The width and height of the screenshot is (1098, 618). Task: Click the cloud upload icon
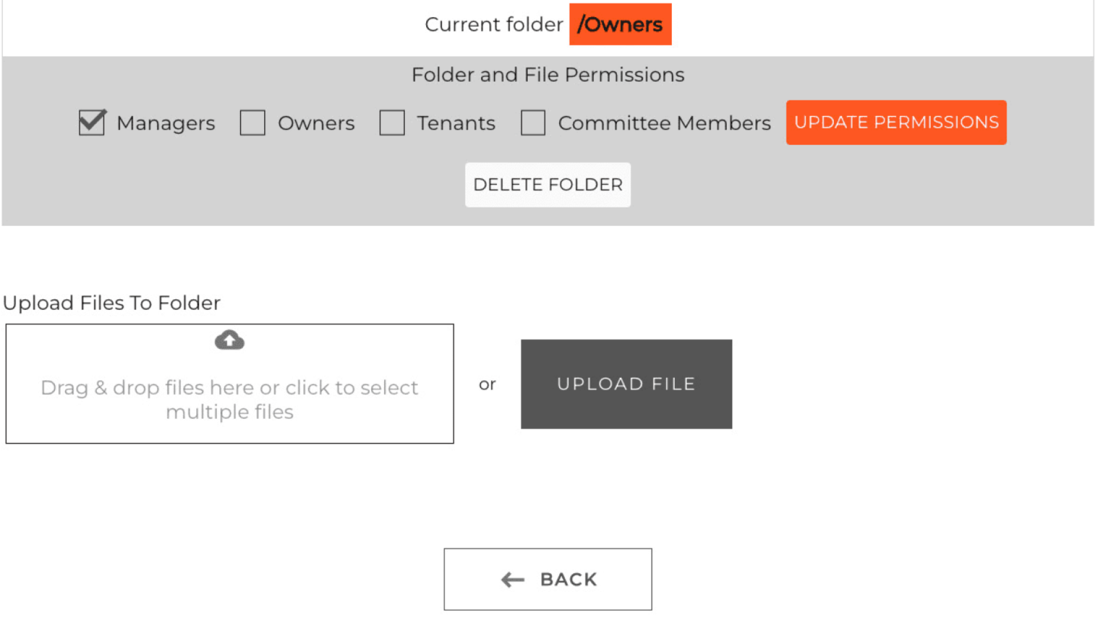coord(229,340)
